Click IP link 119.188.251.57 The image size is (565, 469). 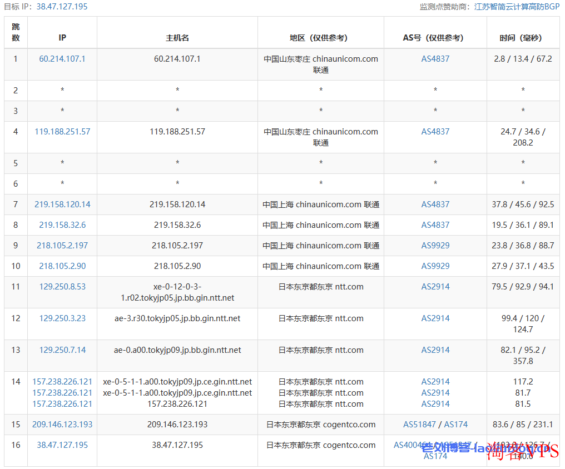coord(62,131)
